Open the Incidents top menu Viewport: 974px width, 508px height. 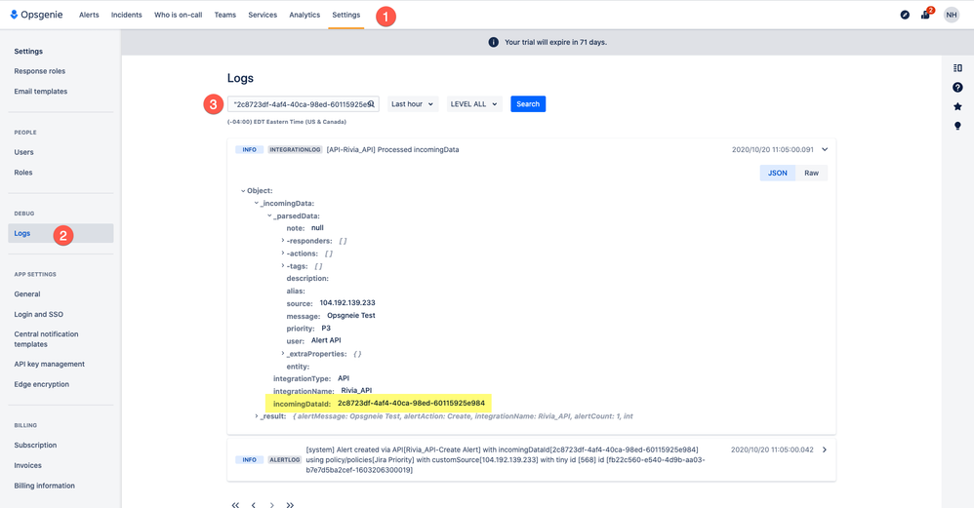point(127,15)
